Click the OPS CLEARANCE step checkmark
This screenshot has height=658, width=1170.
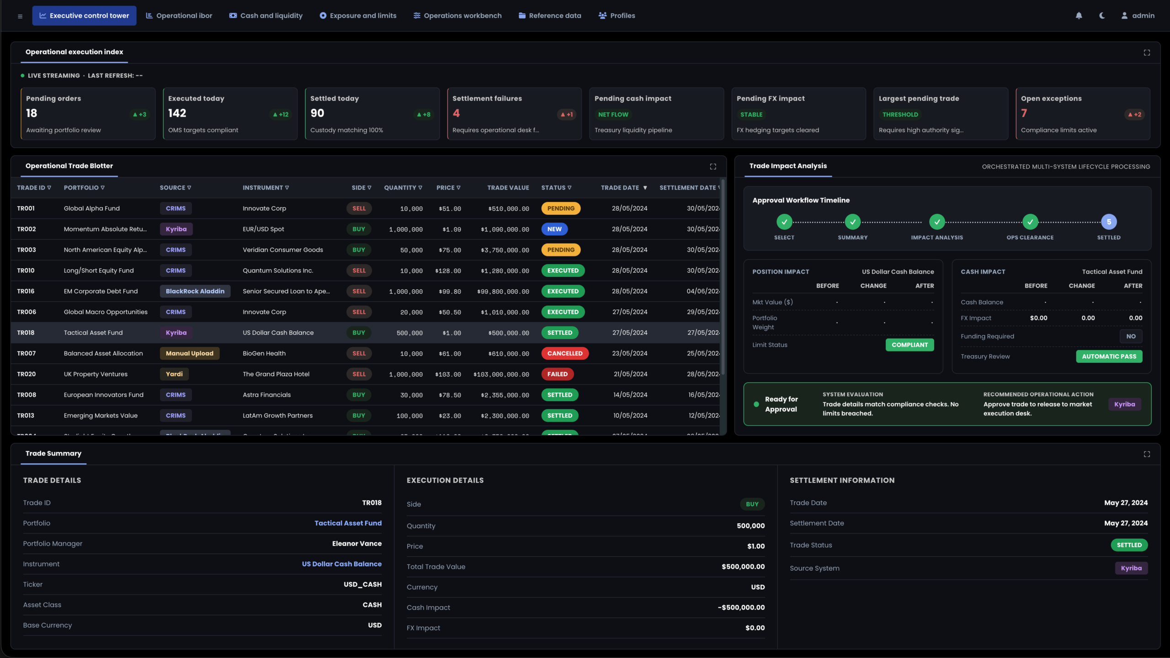click(x=1030, y=222)
